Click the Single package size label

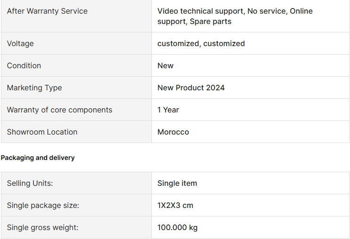pos(43,205)
